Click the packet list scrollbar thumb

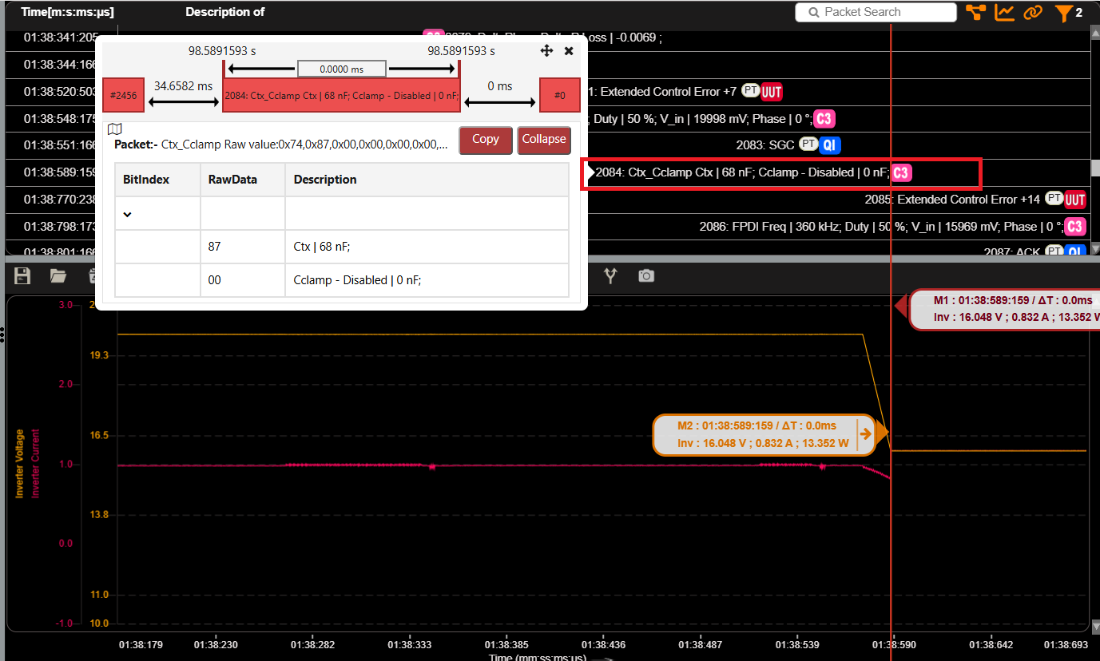1095,168
